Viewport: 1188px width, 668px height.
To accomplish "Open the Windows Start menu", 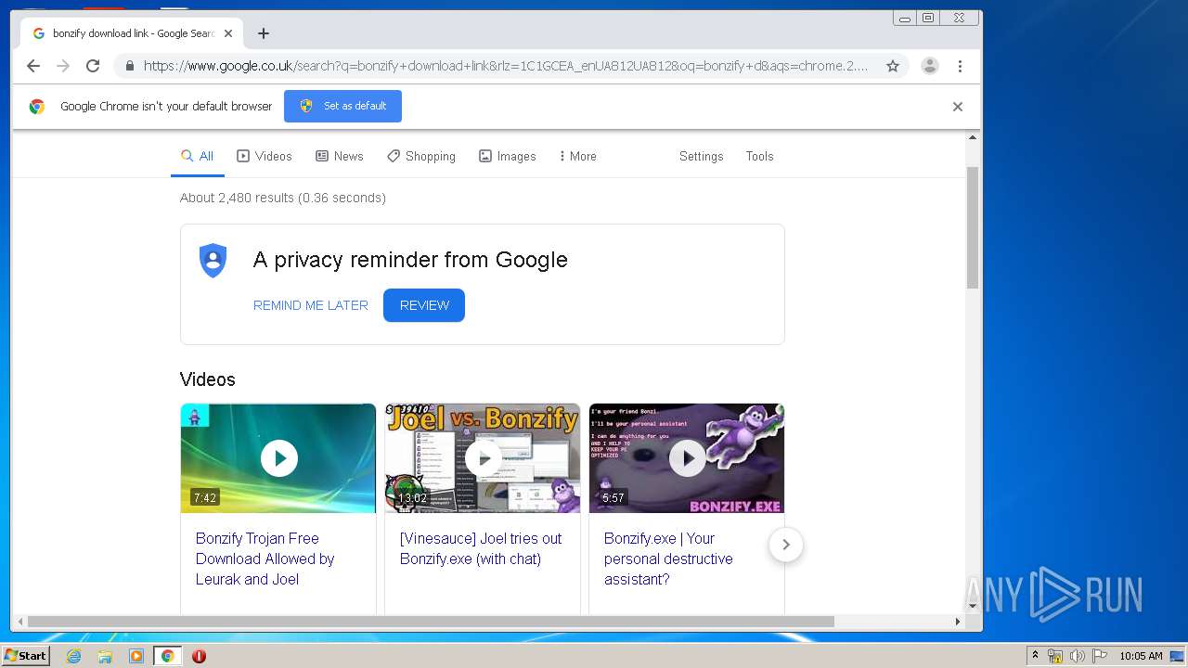I will pyautogui.click(x=25, y=656).
